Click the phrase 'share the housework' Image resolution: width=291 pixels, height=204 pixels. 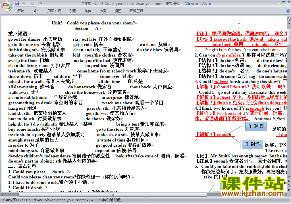pyautogui.click(x=85, y=92)
